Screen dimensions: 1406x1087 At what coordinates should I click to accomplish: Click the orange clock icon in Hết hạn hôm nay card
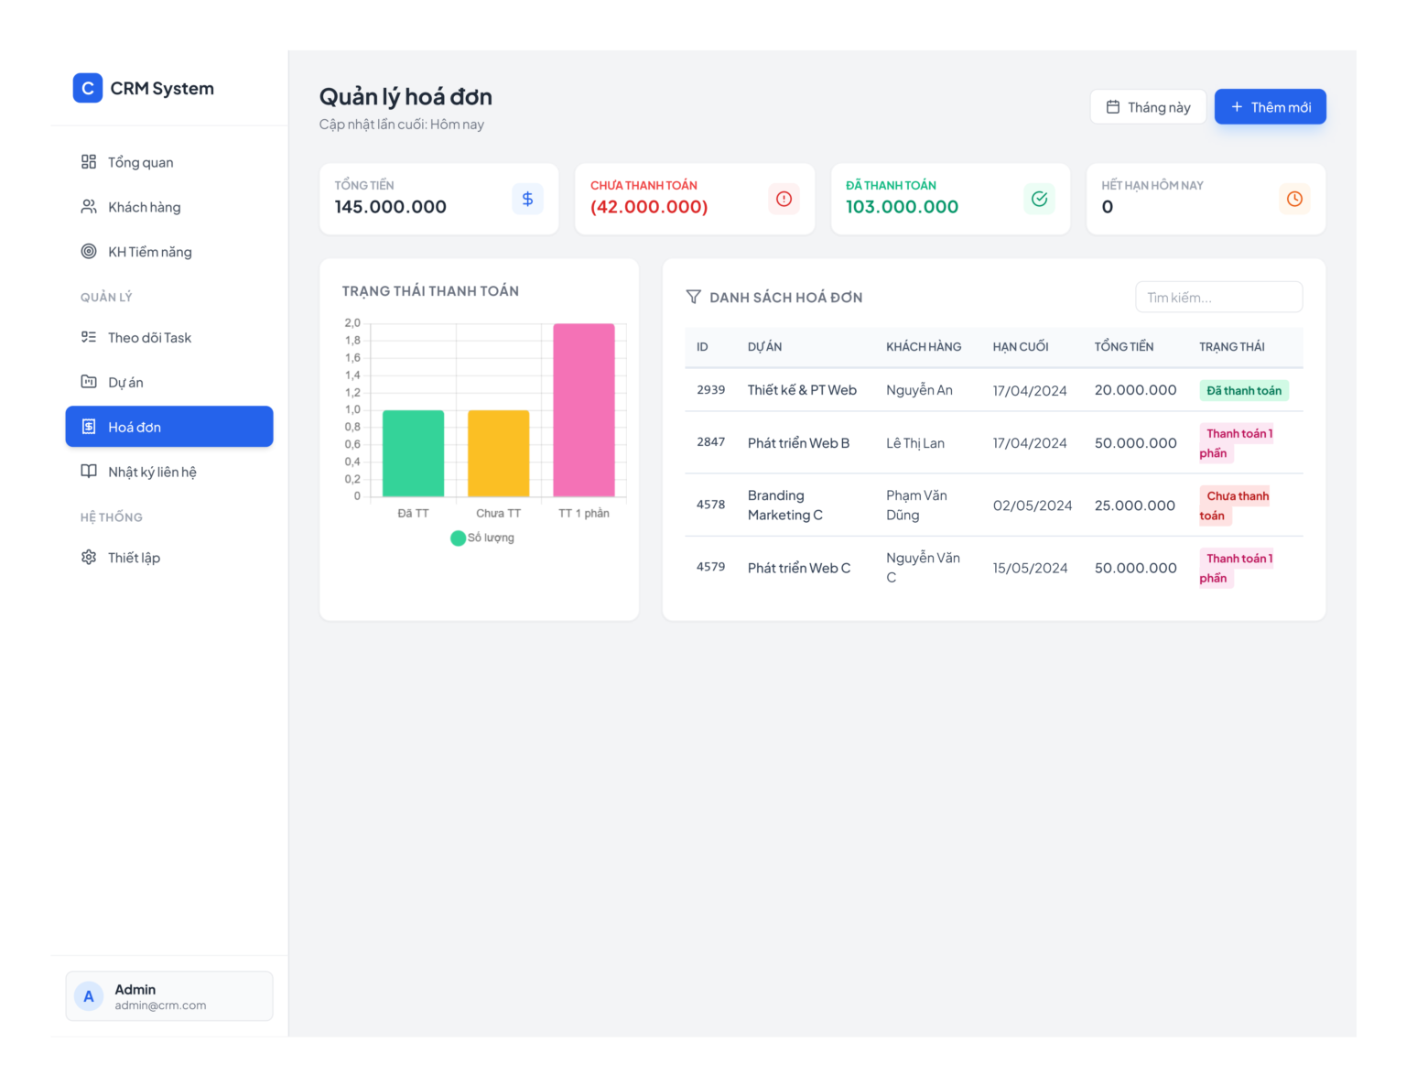(x=1294, y=199)
